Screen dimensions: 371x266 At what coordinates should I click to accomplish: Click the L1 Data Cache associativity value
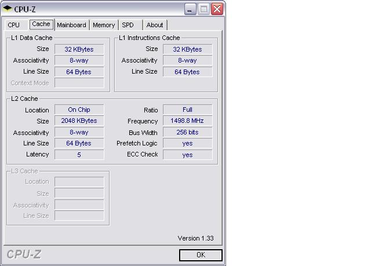click(x=79, y=60)
